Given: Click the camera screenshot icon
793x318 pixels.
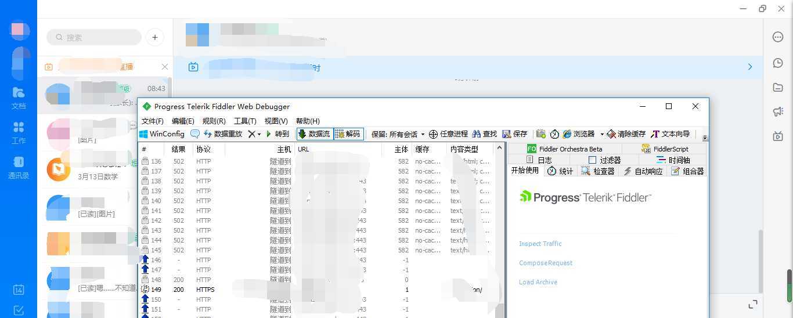Looking at the screenshot, I should (541, 134).
